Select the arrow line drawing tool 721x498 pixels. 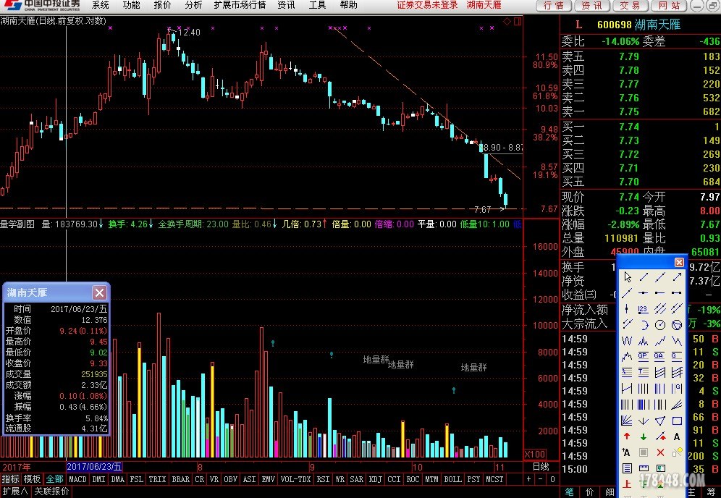[678, 277]
